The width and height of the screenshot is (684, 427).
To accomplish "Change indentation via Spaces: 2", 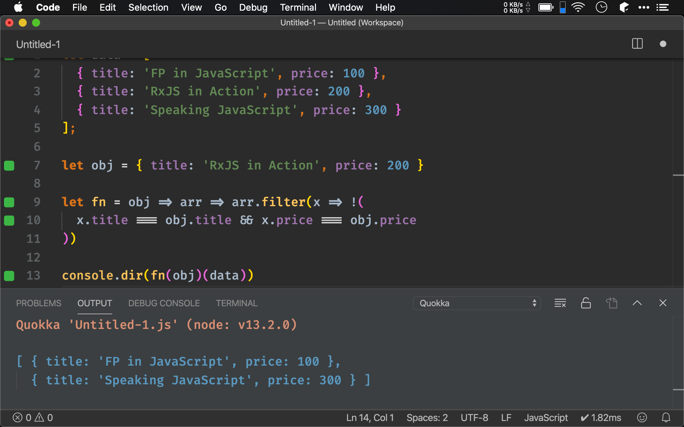I will point(427,417).
